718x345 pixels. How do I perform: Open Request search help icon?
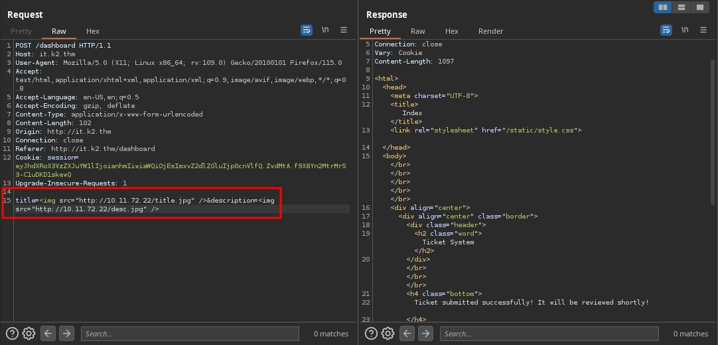[12, 334]
